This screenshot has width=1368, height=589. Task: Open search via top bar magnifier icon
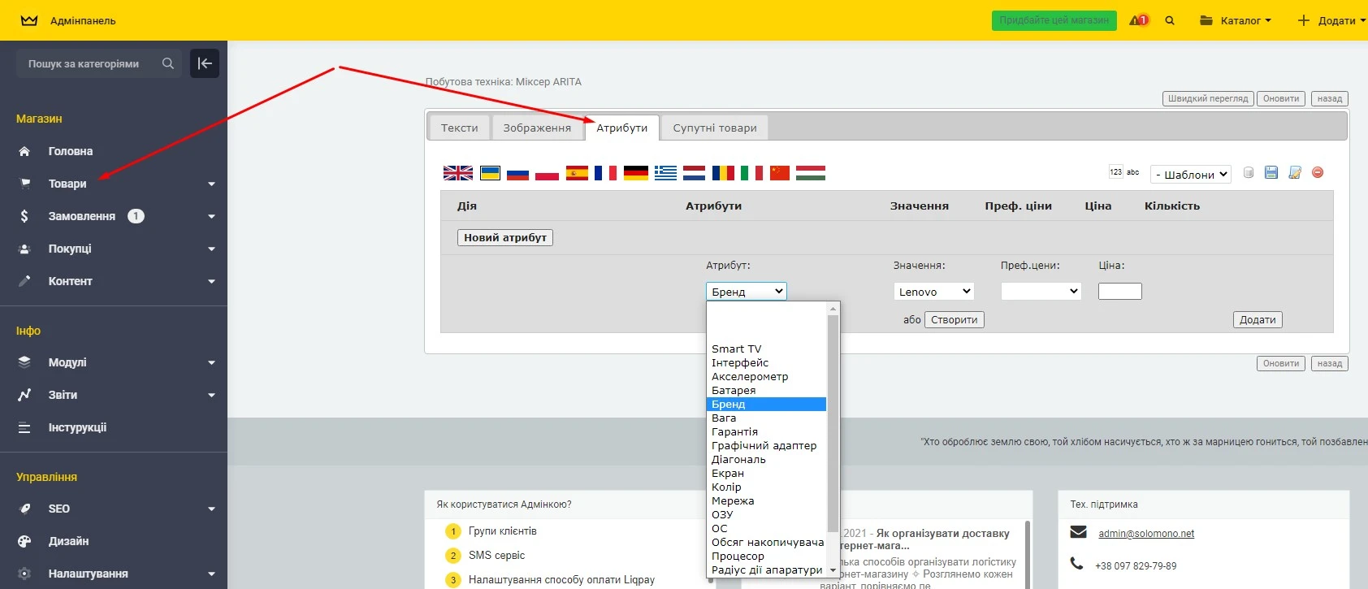pyautogui.click(x=1170, y=20)
